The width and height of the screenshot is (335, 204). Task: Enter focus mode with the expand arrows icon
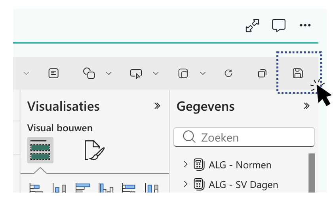point(252,26)
